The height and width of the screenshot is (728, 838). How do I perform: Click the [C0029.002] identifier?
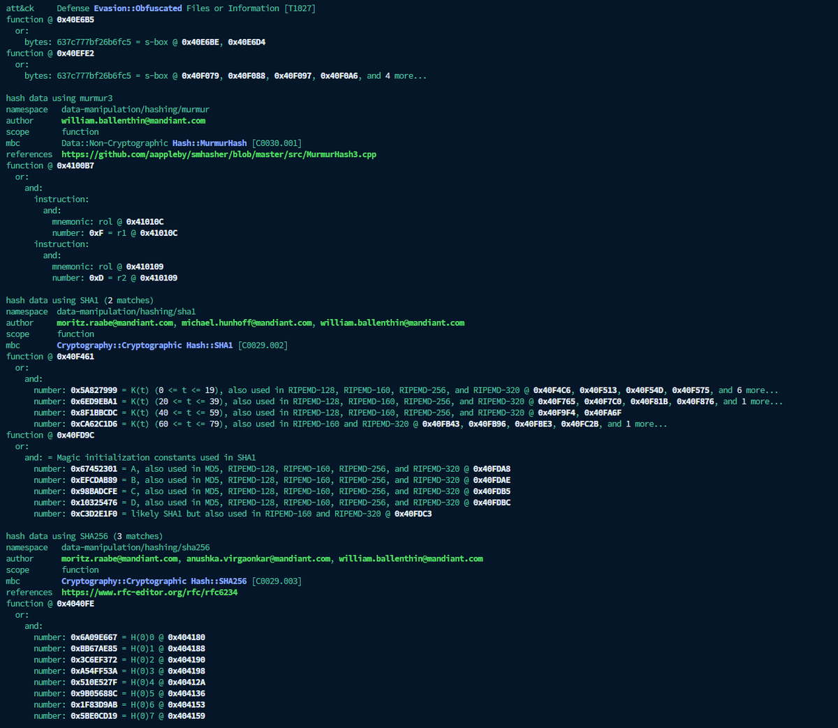pos(263,345)
